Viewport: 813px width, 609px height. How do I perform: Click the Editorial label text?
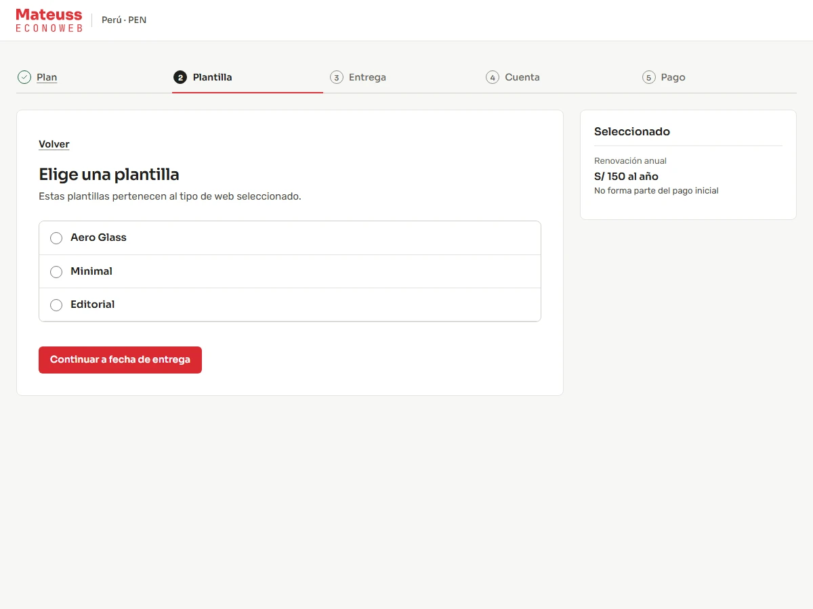(x=93, y=304)
